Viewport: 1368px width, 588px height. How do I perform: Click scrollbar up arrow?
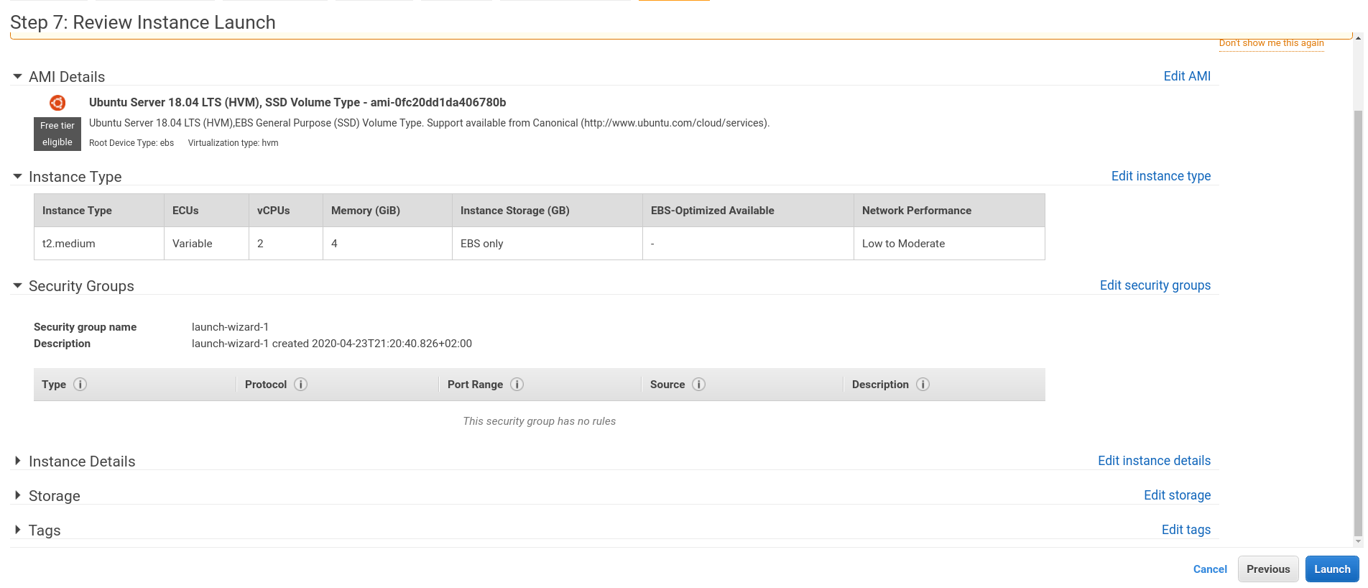click(1358, 38)
